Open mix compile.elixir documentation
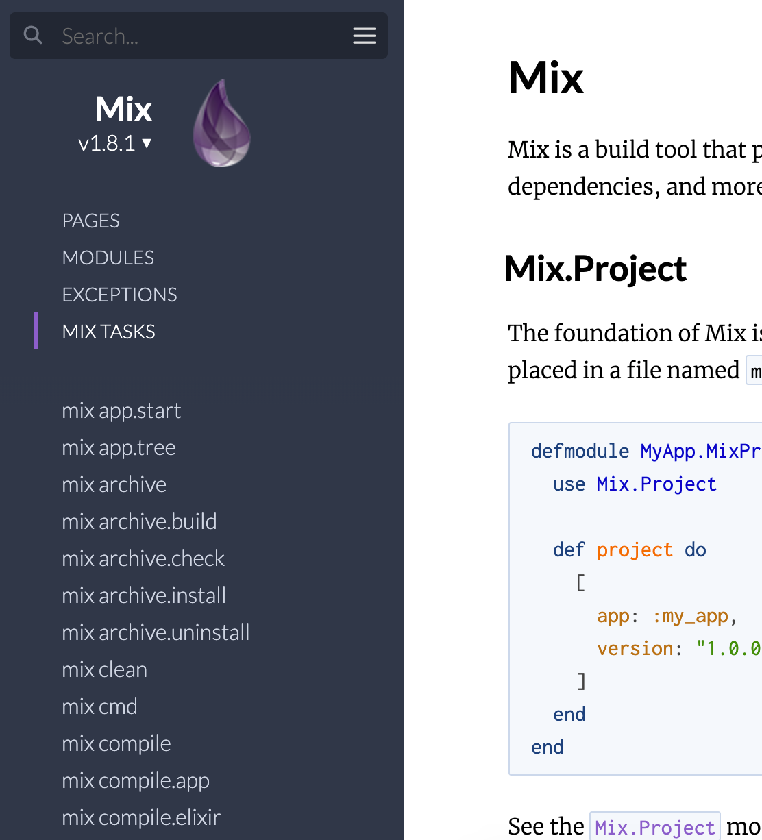This screenshot has width=762, height=840. pyautogui.click(x=141, y=817)
